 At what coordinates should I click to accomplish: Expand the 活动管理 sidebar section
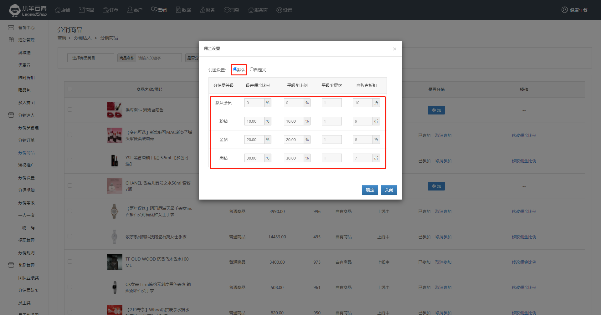(x=26, y=40)
